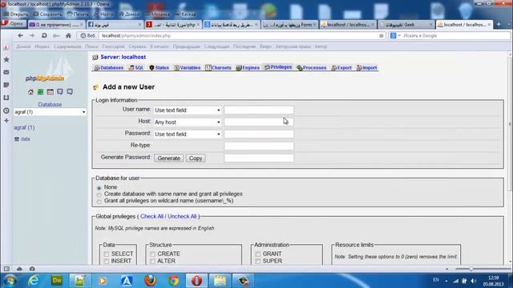The width and height of the screenshot is (513, 288).
Task: Open the Privileges tab
Action: (278, 67)
